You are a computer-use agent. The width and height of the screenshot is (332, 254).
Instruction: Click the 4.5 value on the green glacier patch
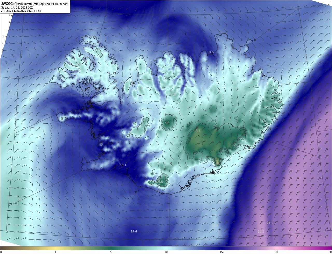click(167, 123)
